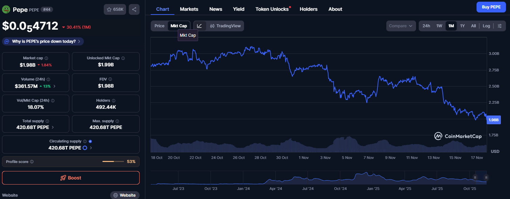Toggle Log scale on chart
The image size is (510, 199).
(x=486, y=26)
